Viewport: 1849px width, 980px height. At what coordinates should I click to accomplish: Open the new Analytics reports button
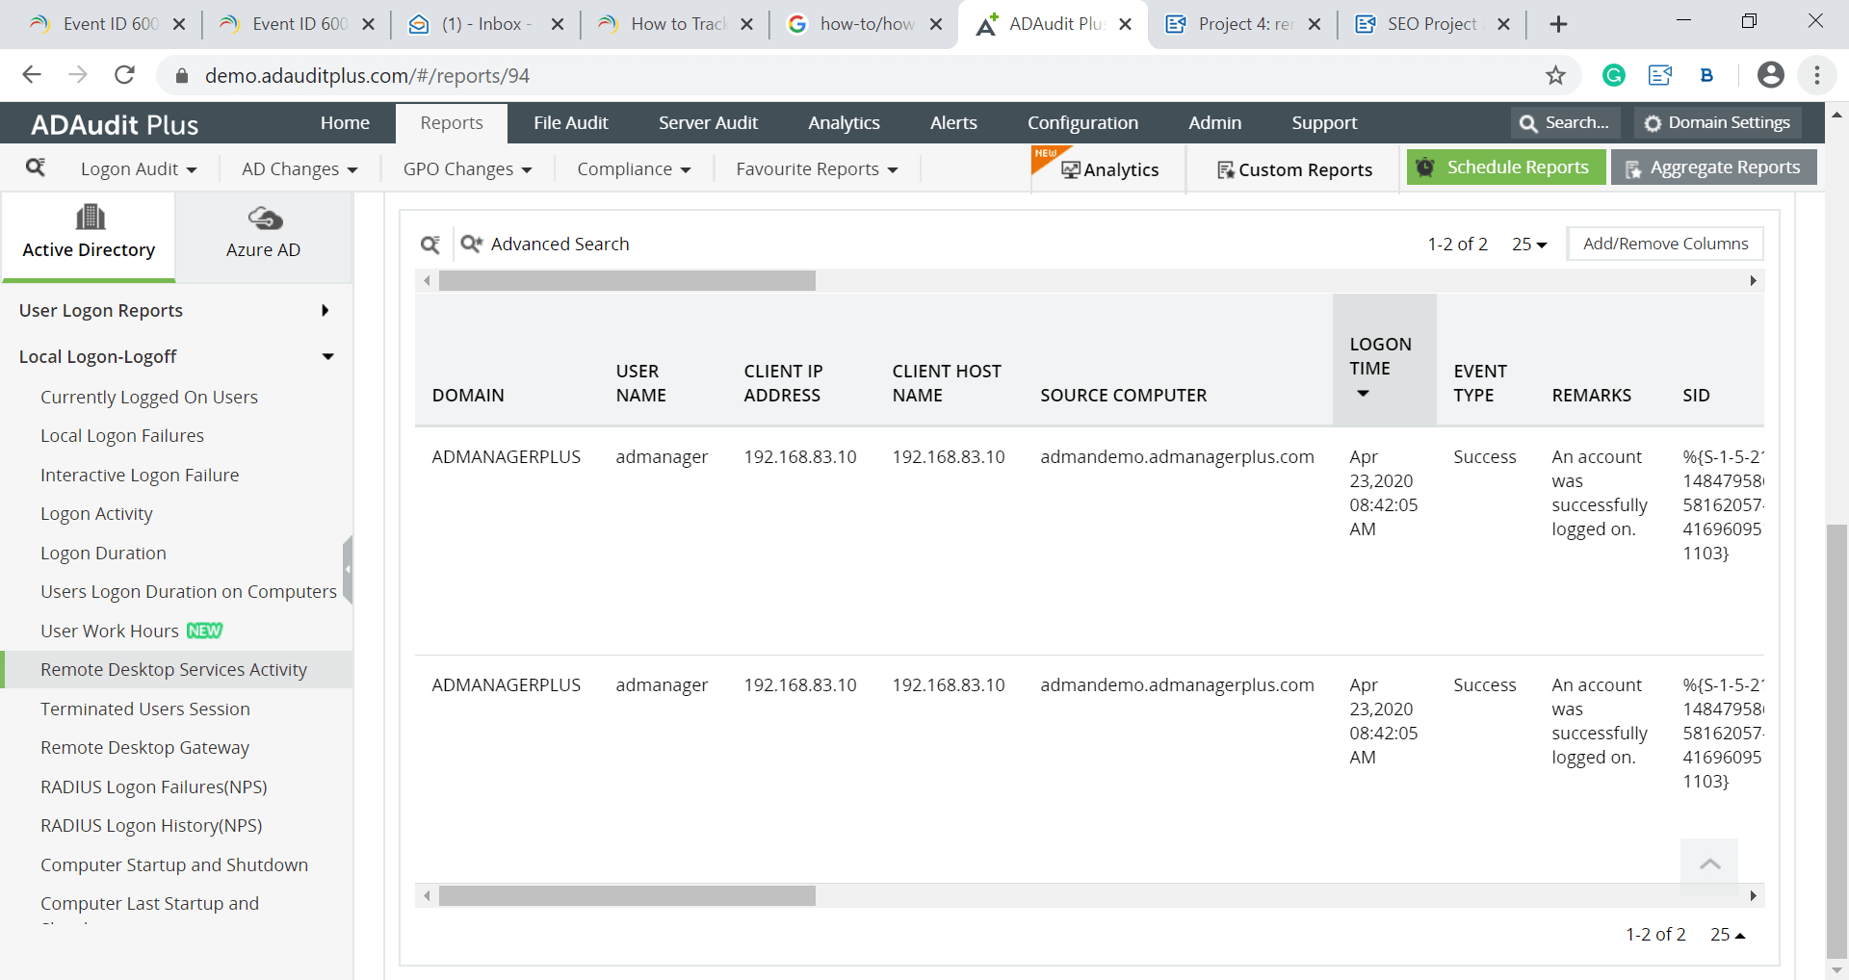pos(1109,169)
